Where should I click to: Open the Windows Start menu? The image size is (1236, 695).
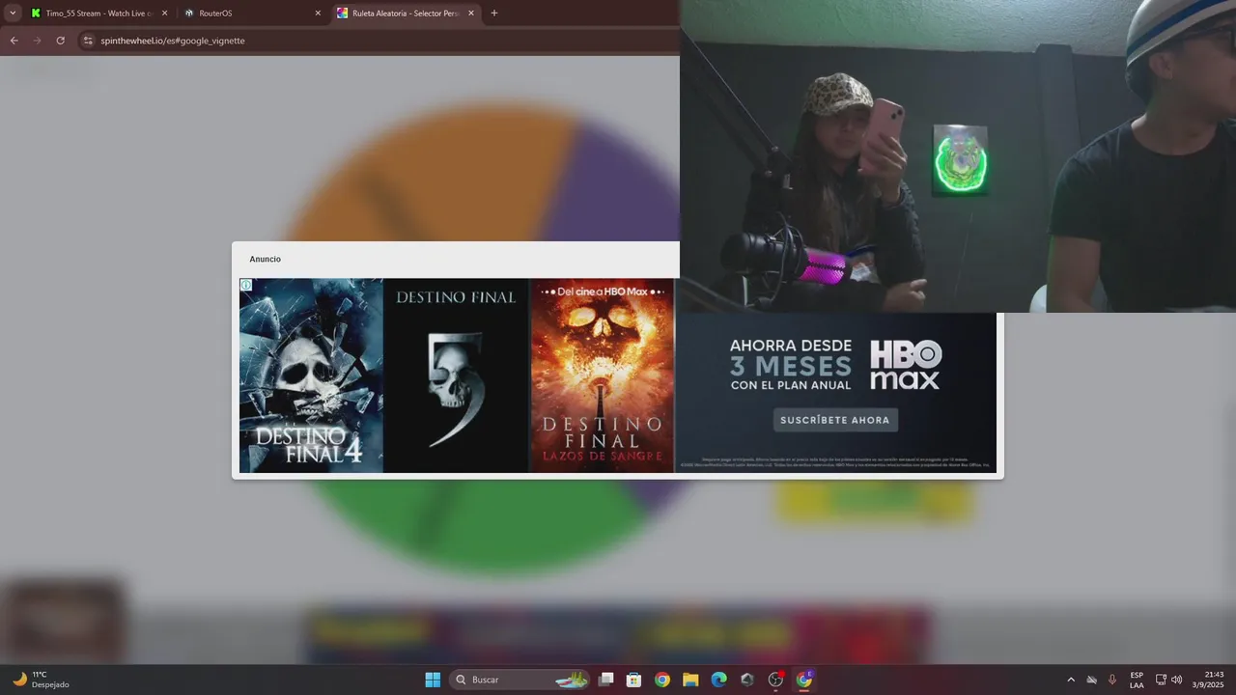[x=433, y=680]
